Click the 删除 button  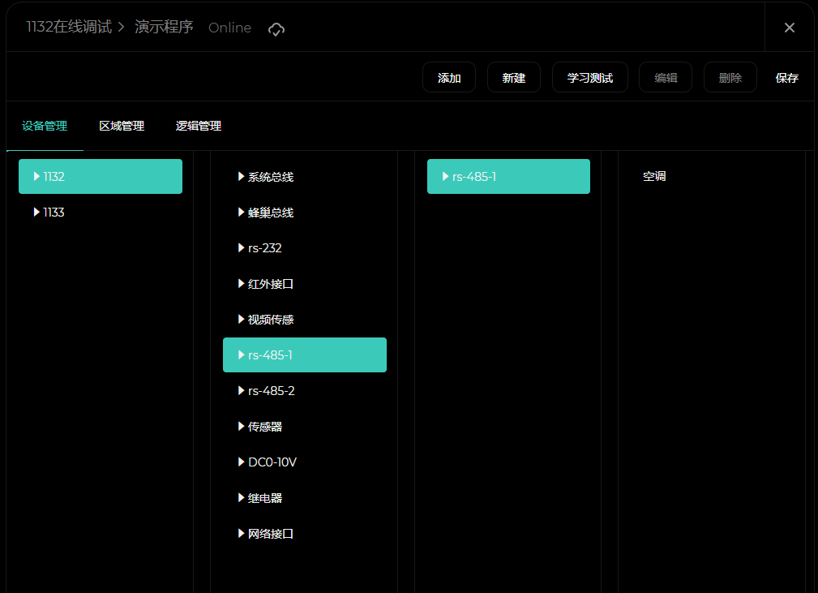(x=730, y=77)
